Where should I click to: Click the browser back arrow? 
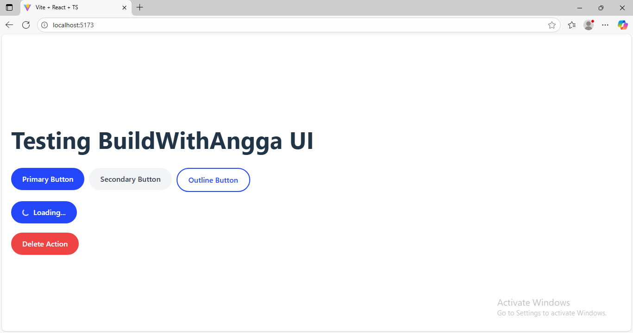click(x=9, y=25)
